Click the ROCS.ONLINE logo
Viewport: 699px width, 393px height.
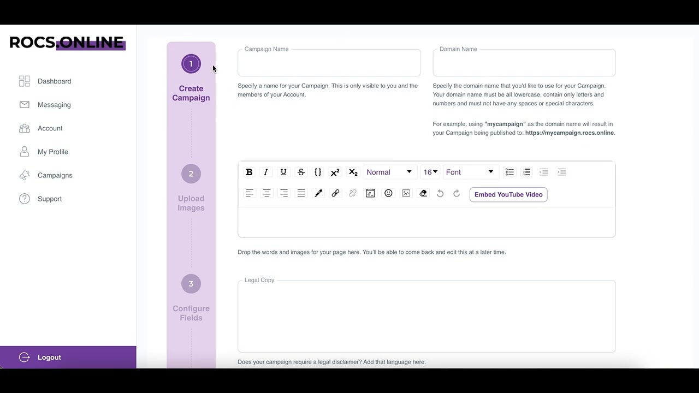coord(67,43)
